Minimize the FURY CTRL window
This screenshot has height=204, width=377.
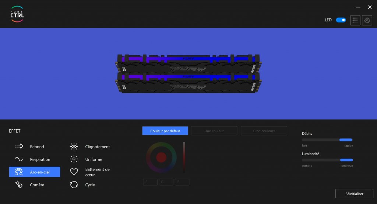tap(358, 7)
